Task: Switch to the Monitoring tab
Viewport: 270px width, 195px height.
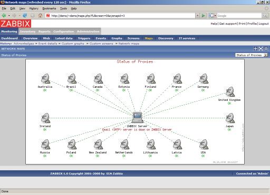Action: [9, 32]
